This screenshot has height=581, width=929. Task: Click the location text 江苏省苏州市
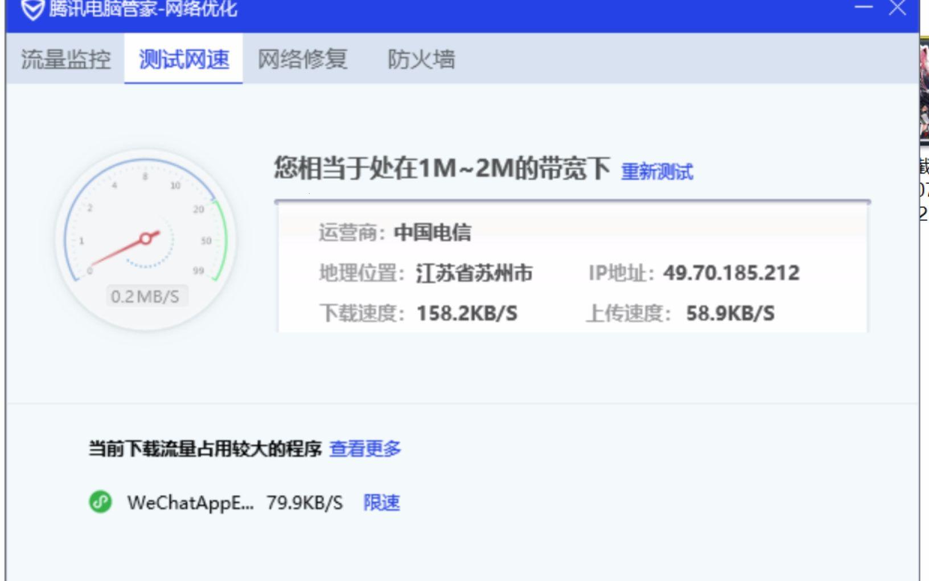pyautogui.click(x=474, y=273)
